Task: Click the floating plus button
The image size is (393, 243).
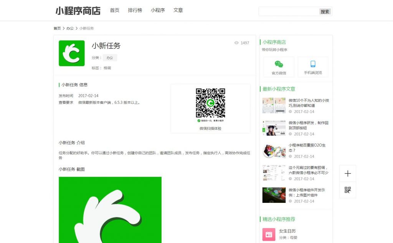Action: point(348,173)
